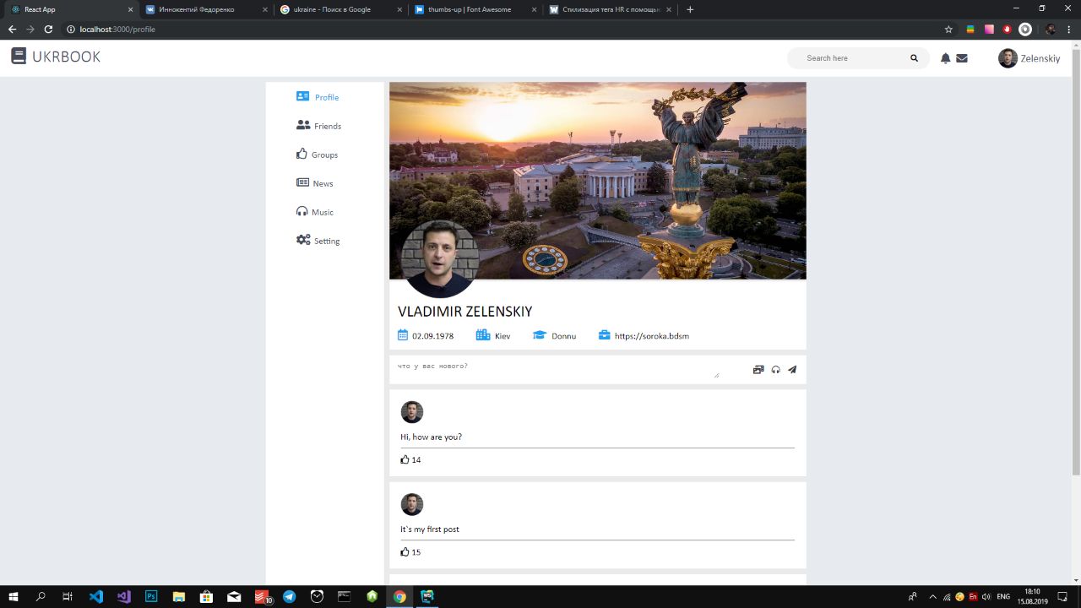Click the red hand adblock extension icon
The image size is (1081, 608).
(x=1007, y=29)
